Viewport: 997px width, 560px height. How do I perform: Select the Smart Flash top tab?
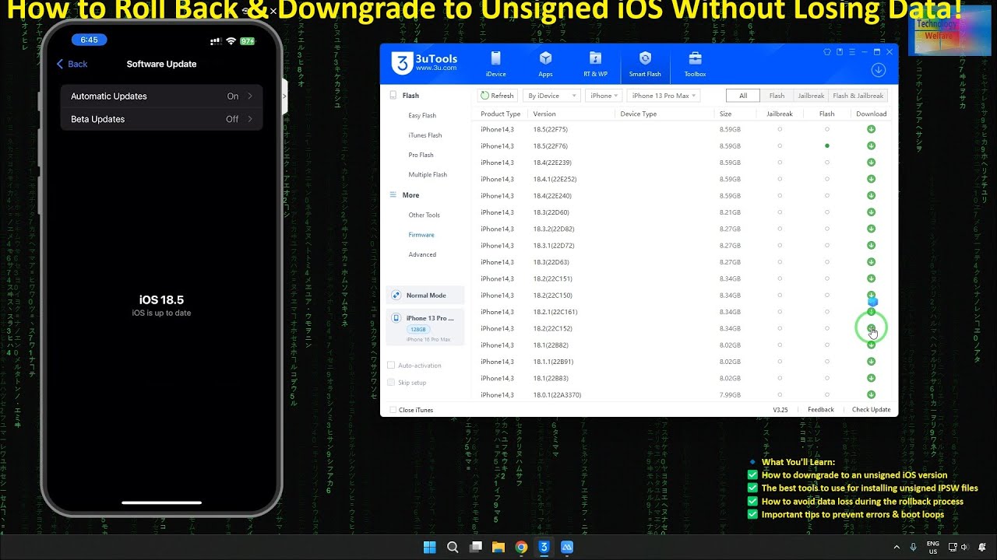point(645,65)
